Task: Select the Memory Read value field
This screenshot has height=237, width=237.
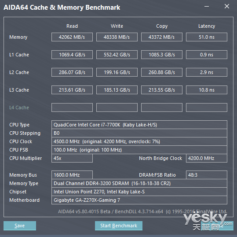Action: click(x=72, y=37)
